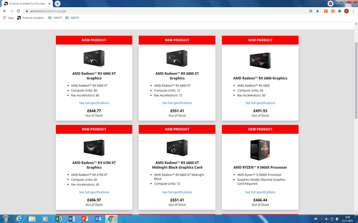Open Outlook from the taskbar

(x=98, y=219)
